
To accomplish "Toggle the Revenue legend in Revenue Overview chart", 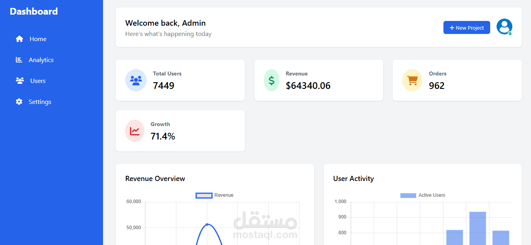I will click(214, 195).
